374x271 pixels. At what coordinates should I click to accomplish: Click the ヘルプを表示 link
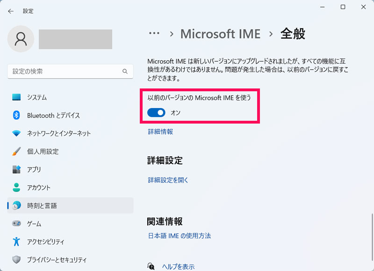[x=178, y=266]
